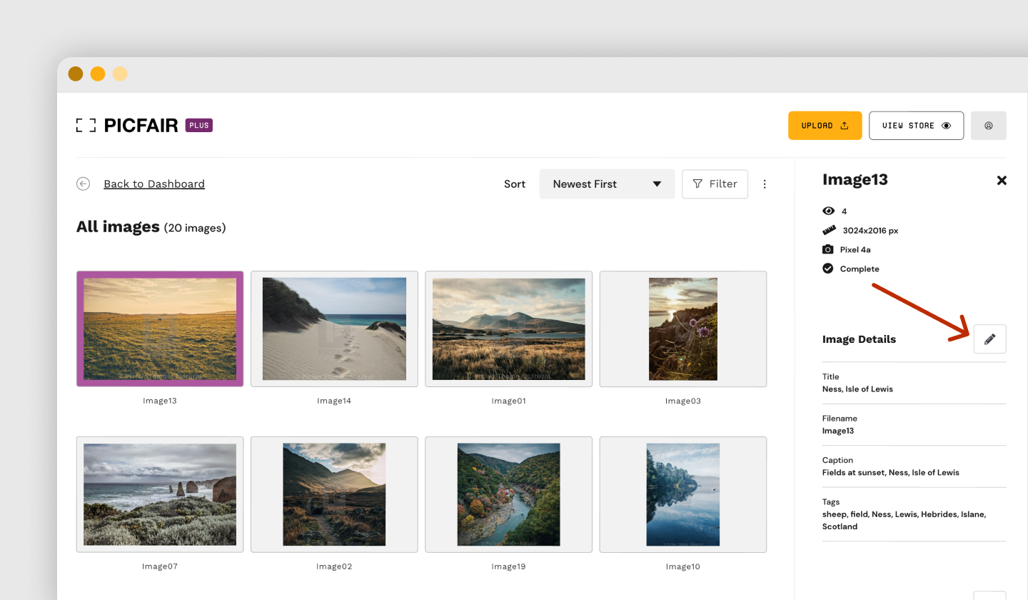Click the 'Pixel 4a' camera text

pyautogui.click(x=855, y=249)
